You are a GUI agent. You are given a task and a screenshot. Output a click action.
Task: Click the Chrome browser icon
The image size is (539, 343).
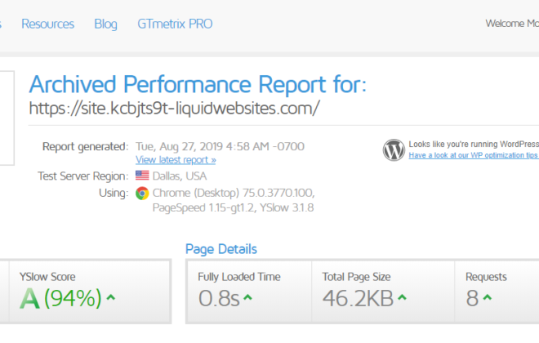(x=142, y=194)
